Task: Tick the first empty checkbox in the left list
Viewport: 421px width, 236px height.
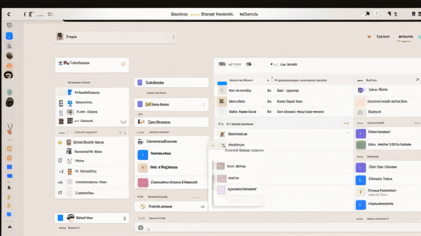Action: click(60, 161)
